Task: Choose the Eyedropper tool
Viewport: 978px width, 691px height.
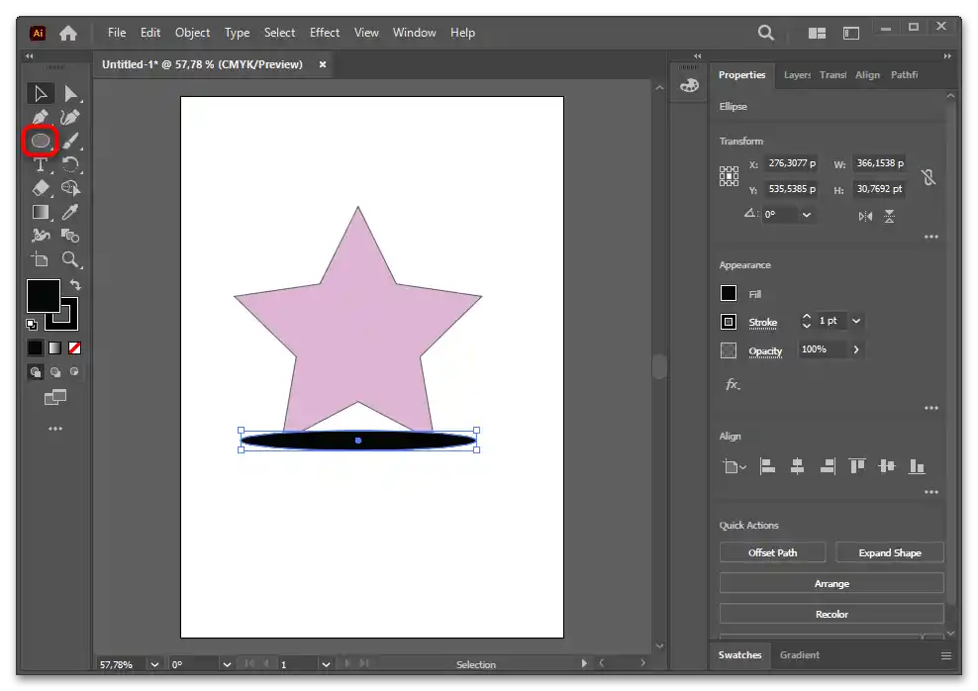Action: pyautogui.click(x=70, y=212)
